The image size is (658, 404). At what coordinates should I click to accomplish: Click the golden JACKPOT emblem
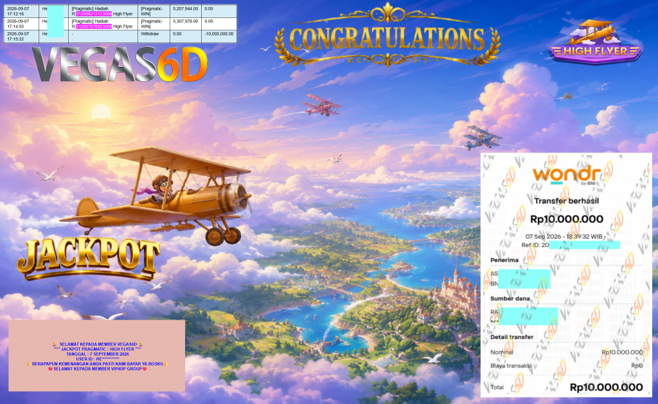(89, 259)
